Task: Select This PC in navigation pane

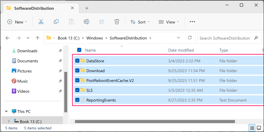Action: coord(24,111)
